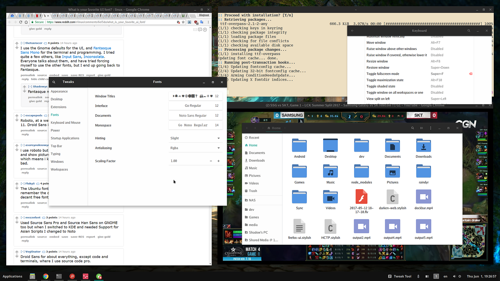
Task: Open the Input Sans link
Action: pyautogui.click(x=72, y=57)
